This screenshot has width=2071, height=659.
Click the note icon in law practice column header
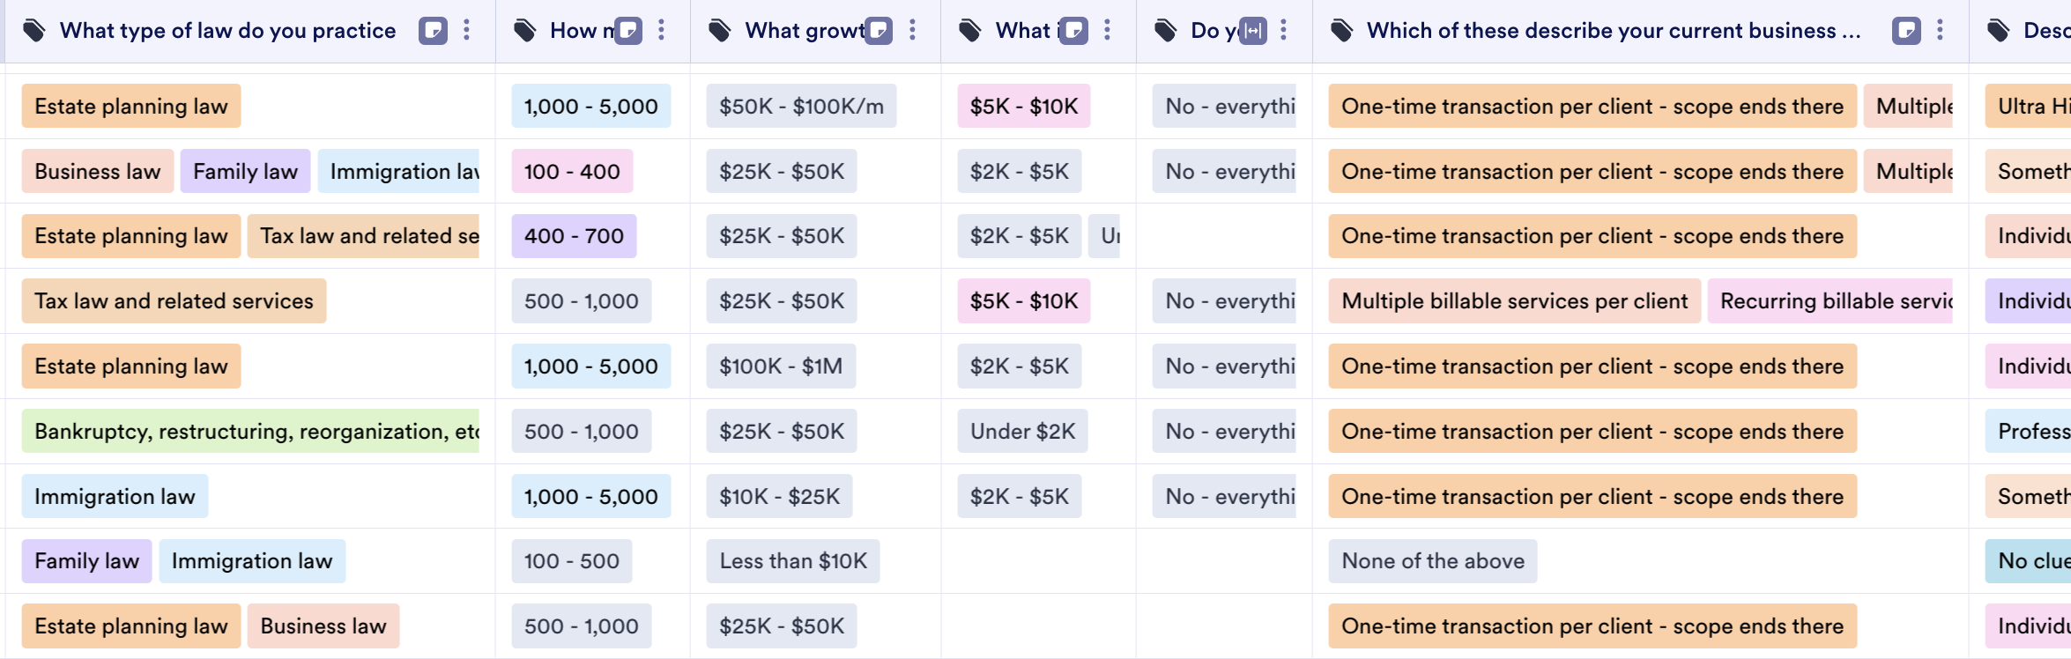point(433,31)
